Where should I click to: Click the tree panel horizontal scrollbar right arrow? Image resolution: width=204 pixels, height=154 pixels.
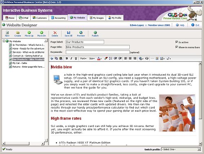pyautogui.click(x=43, y=143)
